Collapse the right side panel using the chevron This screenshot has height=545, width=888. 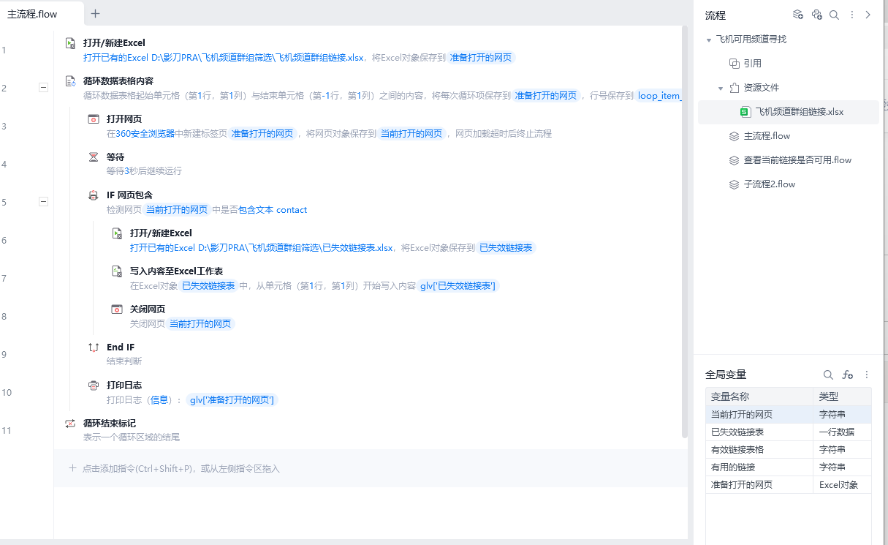(868, 15)
